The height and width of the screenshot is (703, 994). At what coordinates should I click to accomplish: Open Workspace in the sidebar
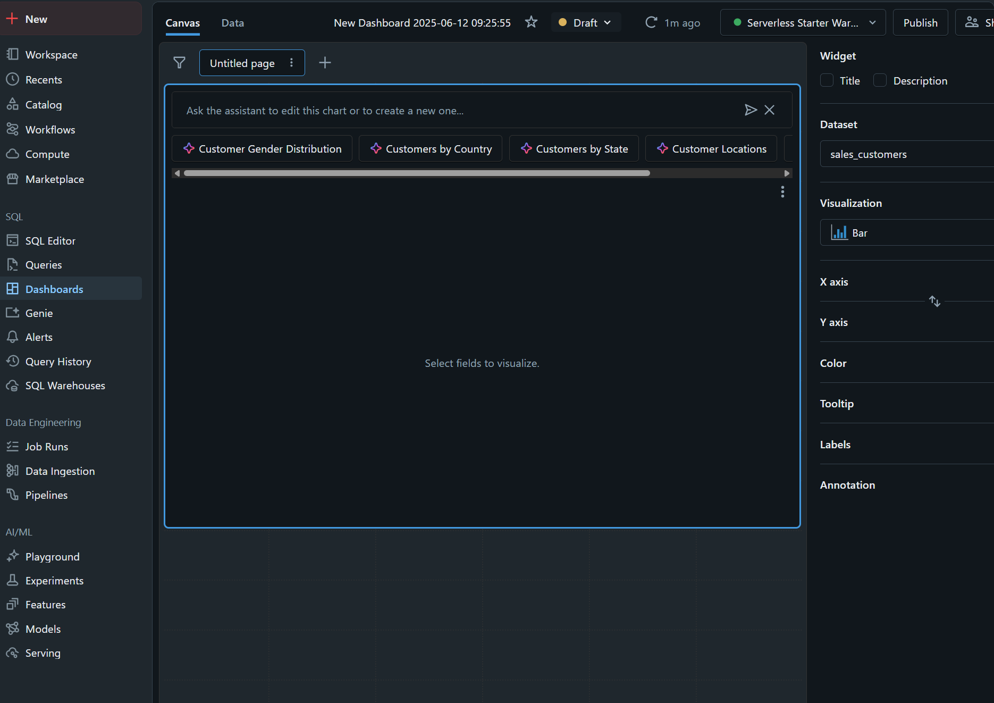(51, 55)
